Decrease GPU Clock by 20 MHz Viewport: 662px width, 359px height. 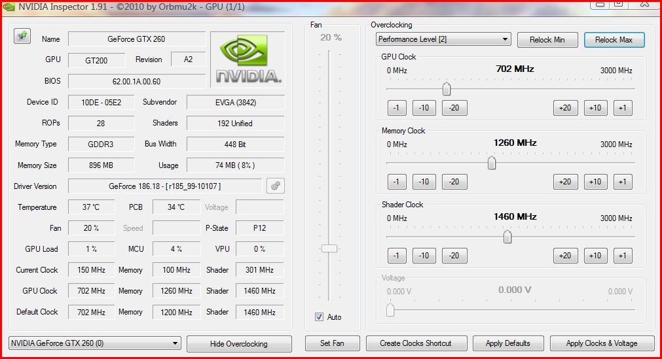(454, 108)
